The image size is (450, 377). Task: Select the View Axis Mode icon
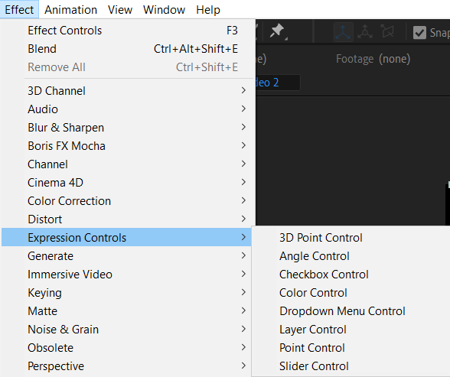pyautogui.click(x=387, y=31)
